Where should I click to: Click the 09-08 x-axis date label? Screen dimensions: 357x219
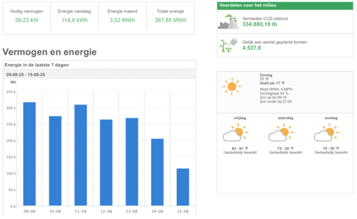[x=29, y=211]
